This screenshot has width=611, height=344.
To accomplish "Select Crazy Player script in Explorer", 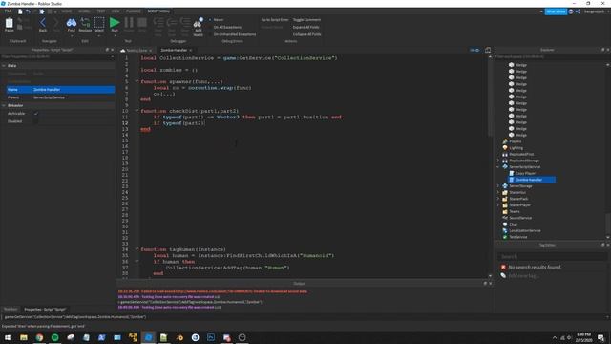I will 525,173.
